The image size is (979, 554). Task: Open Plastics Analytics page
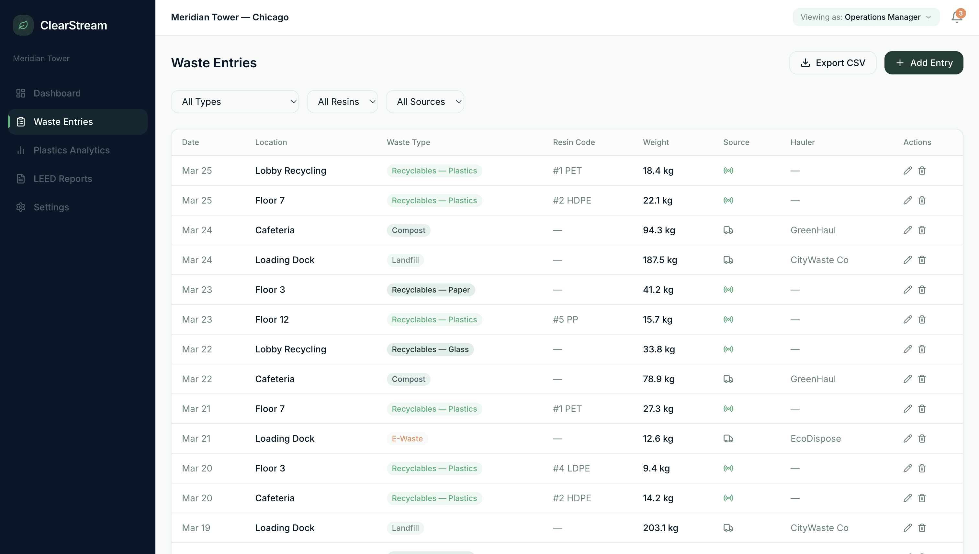tap(72, 150)
